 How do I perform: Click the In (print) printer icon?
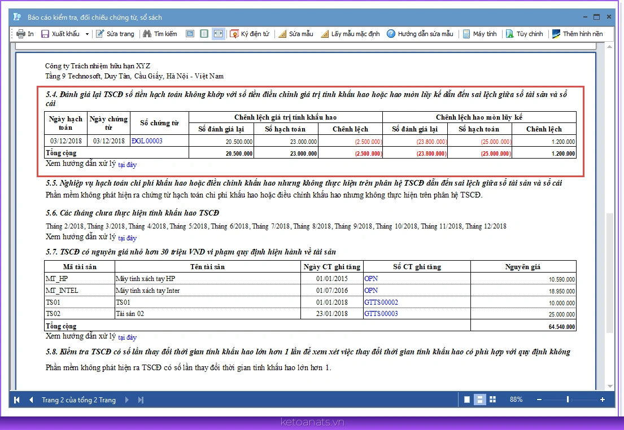click(x=21, y=34)
